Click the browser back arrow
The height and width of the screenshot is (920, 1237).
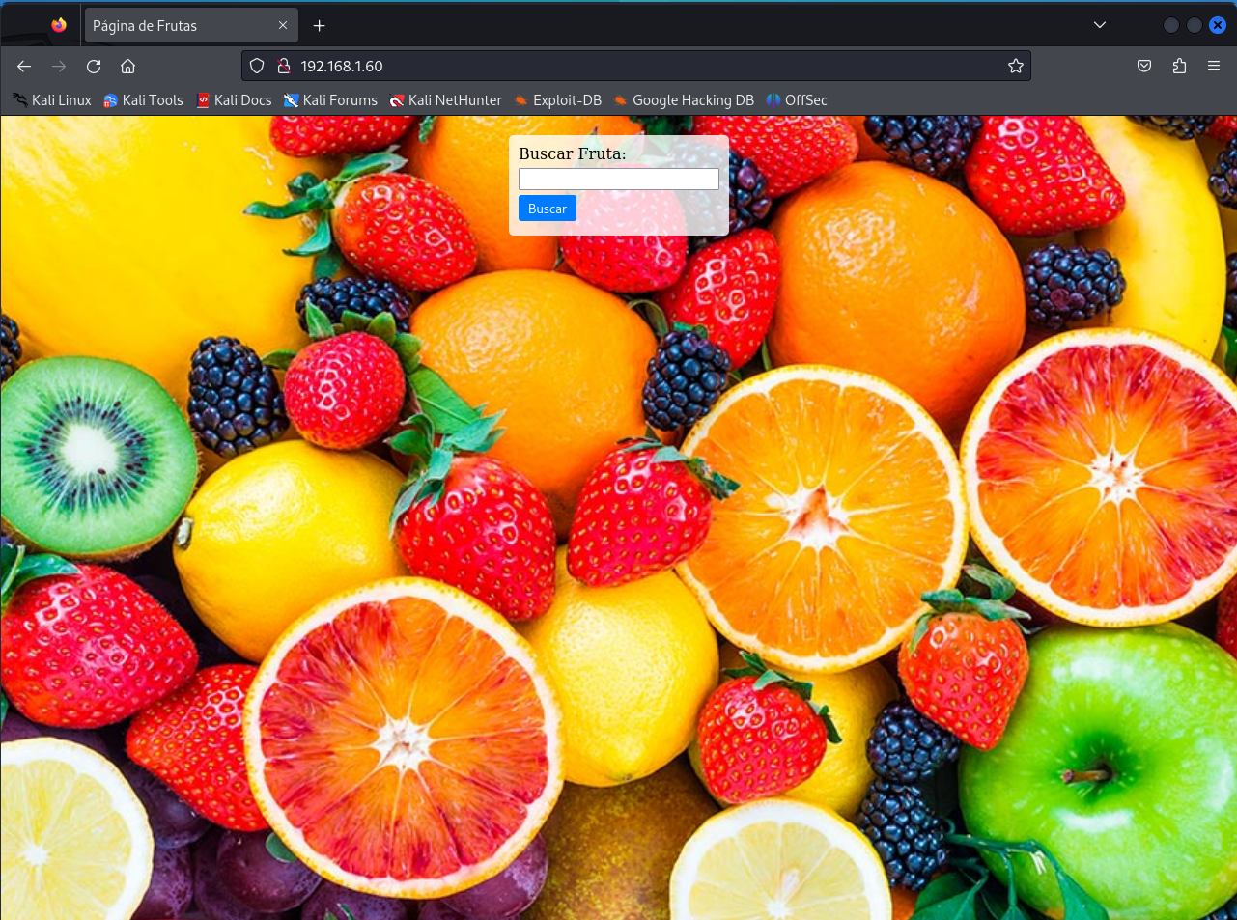[x=24, y=66]
